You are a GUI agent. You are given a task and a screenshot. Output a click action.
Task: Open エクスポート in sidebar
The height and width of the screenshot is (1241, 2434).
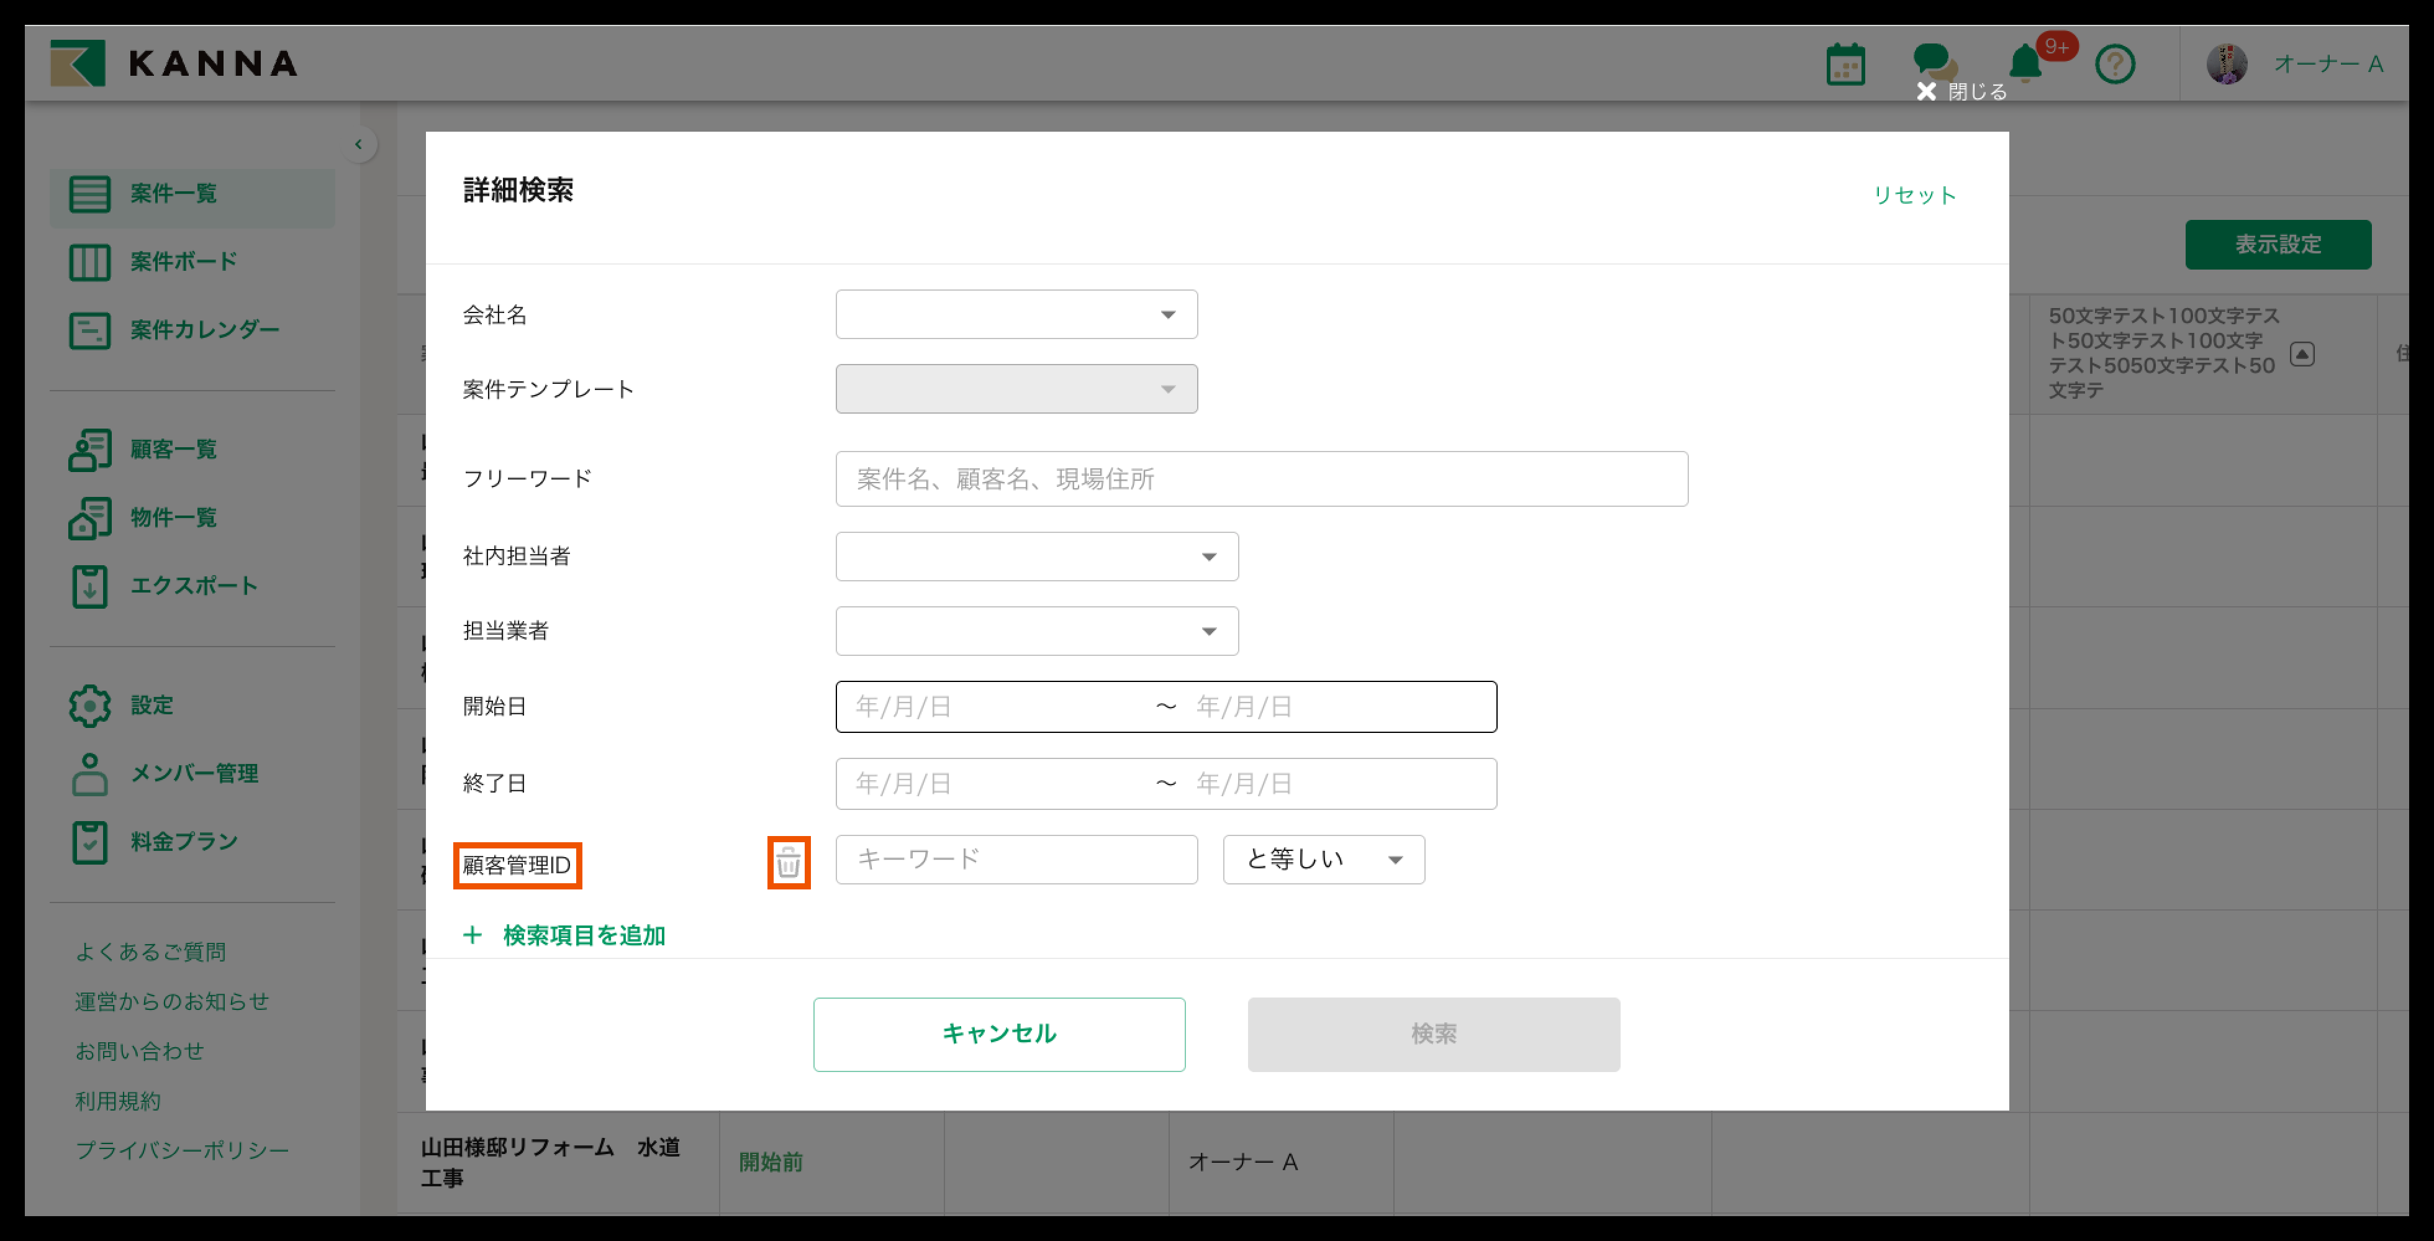click(194, 586)
